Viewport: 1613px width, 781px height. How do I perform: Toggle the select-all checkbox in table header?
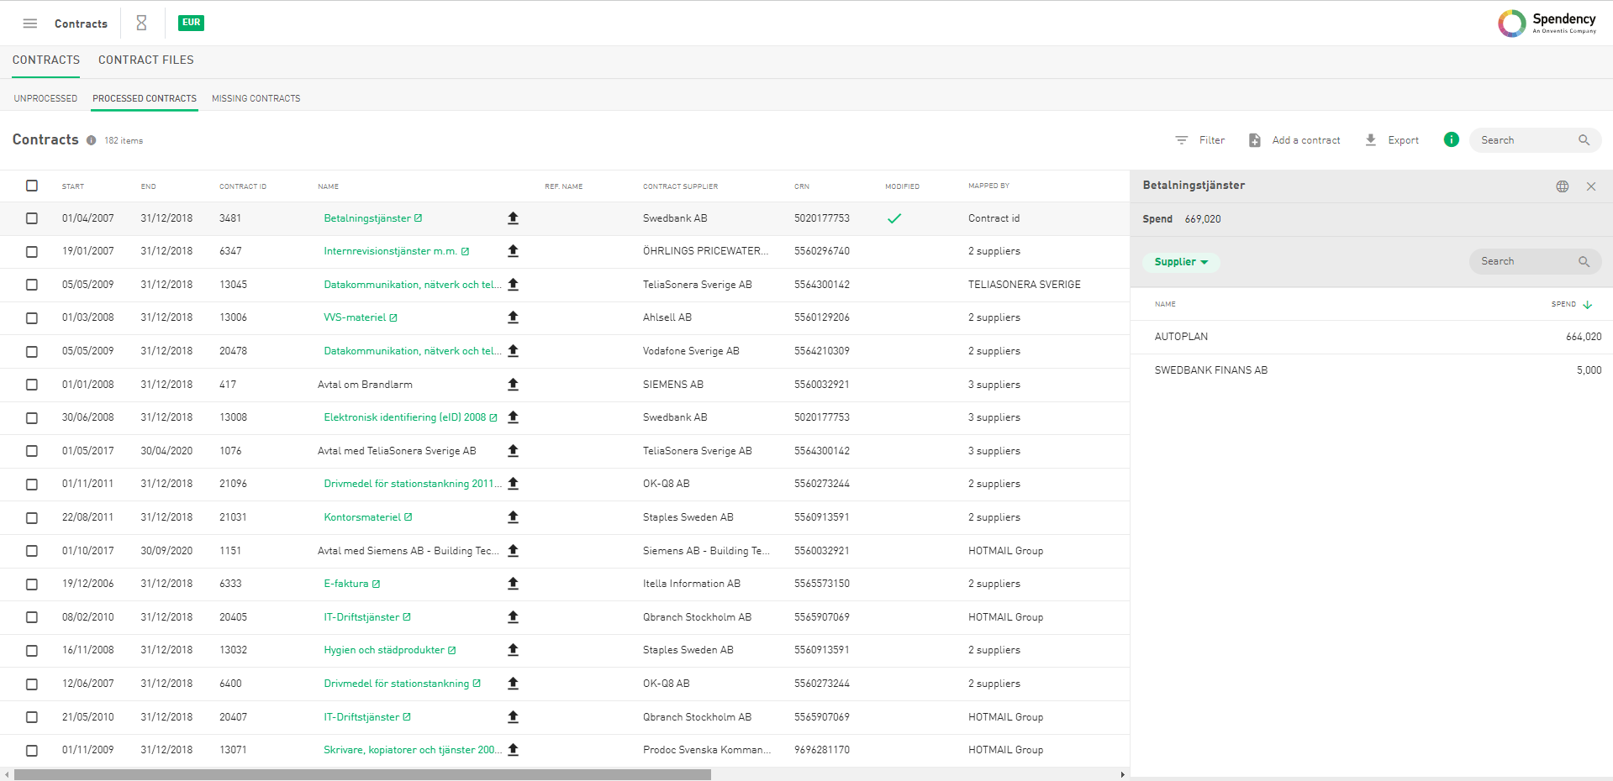[32, 186]
